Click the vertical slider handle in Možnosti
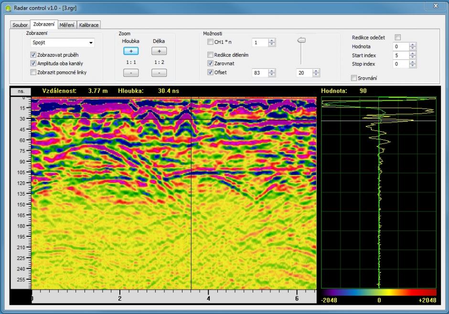This screenshot has width=449, height=314. pyautogui.click(x=301, y=41)
